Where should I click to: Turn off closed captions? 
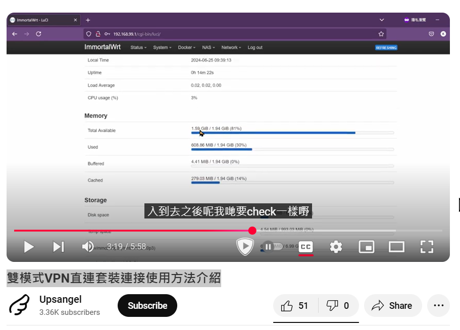[x=305, y=247]
